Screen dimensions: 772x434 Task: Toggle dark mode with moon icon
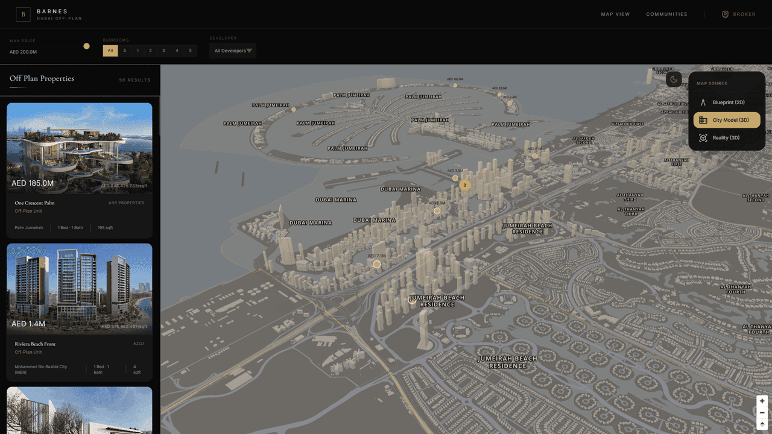click(674, 80)
